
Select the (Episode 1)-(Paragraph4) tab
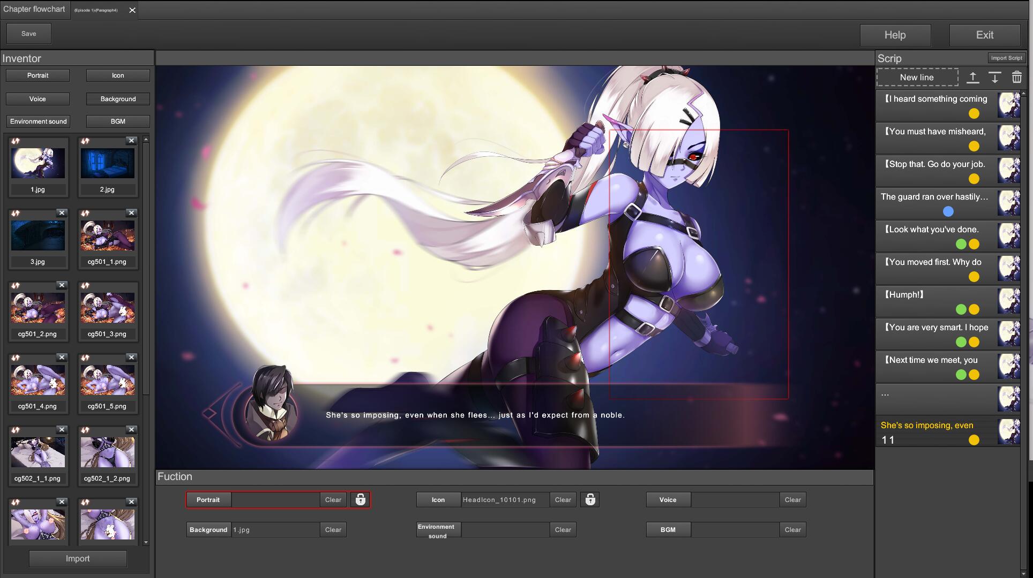pyautogui.click(x=96, y=9)
